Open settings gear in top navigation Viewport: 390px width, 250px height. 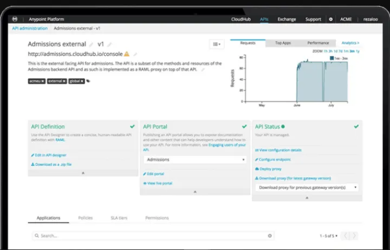pyautogui.click(x=331, y=19)
